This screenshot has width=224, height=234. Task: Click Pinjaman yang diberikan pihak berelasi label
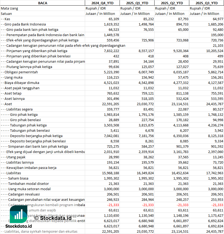point(38,56)
